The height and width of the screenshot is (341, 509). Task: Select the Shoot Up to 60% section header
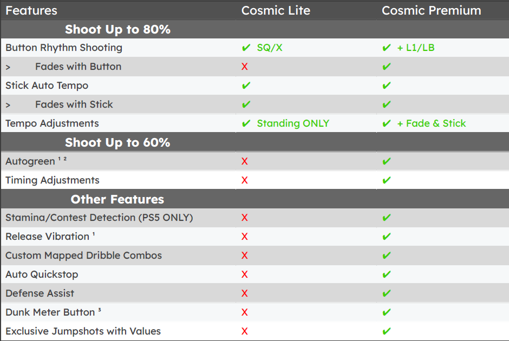(118, 142)
